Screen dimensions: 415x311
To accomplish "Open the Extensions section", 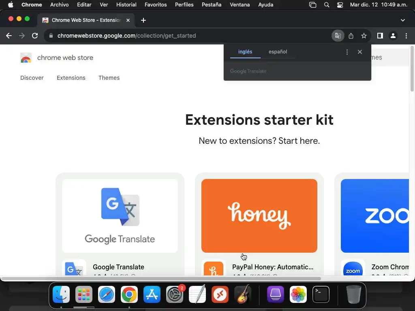I will (x=71, y=78).
